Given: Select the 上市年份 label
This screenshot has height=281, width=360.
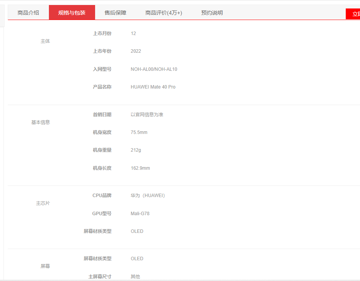Looking at the screenshot, I should click(102, 51).
